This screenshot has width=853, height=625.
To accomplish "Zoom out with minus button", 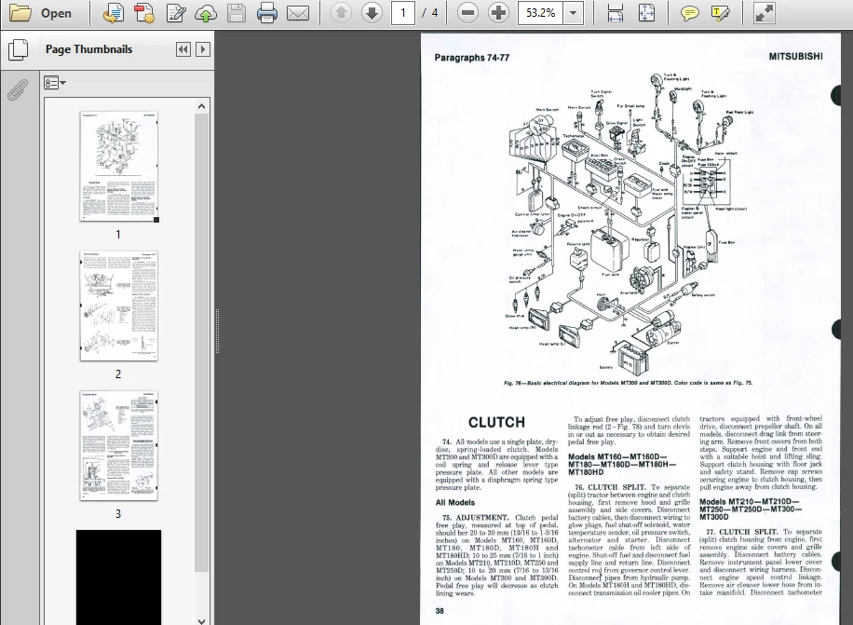I will pyautogui.click(x=467, y=12).
